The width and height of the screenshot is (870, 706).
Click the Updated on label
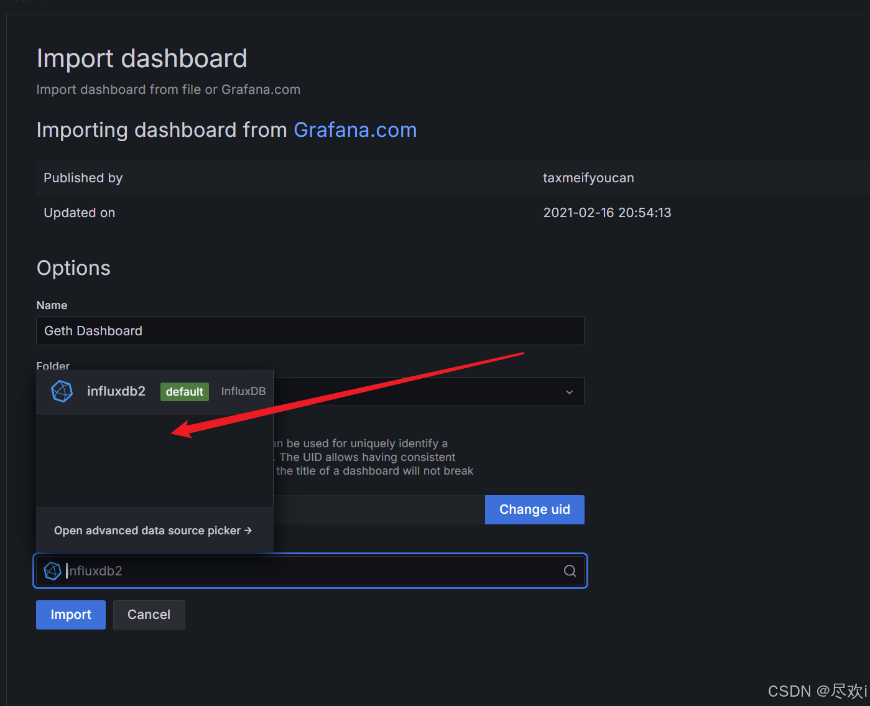point(80,213)
